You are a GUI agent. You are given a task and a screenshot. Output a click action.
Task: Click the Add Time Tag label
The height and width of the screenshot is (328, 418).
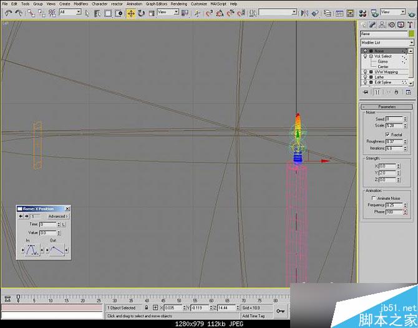(x=255, y=316)
